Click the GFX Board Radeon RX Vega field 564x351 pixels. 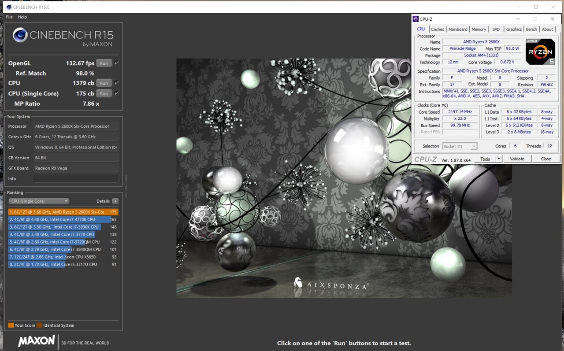(75, 168)
